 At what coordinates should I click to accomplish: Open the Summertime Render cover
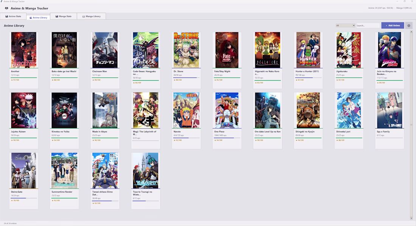pyautogui.click(x=64, y=170)
